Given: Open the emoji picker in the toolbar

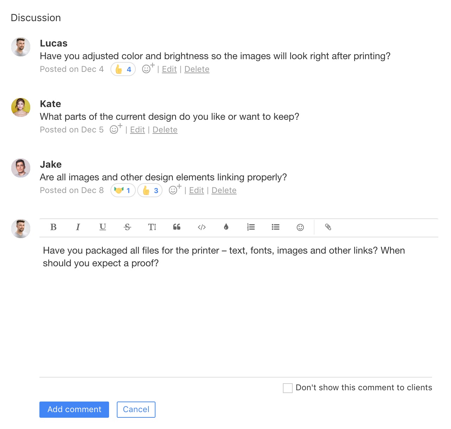Looking at the screenshot, I should [x=300, y=227].
